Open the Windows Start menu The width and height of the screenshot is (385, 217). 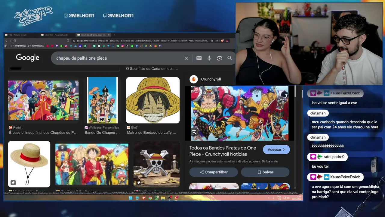click(x=131, y=198)
